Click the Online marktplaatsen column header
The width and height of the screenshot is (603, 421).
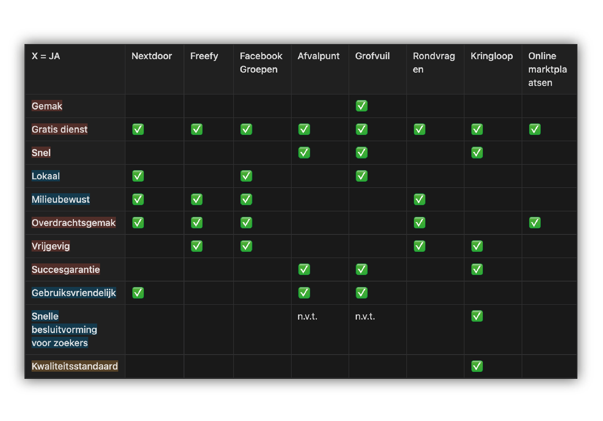coord(547,69)
